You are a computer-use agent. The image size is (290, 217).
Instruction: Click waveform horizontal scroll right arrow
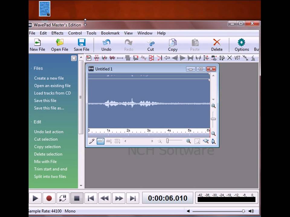pos(152,141)
